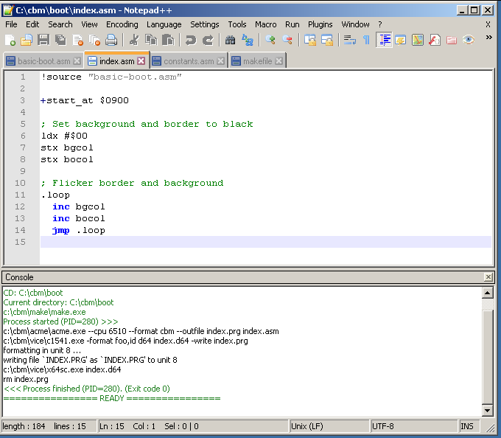Toggle file monitoring eye icon
Image resolution: width=501 pixels, height=438 pixels.
pos(469,41)
